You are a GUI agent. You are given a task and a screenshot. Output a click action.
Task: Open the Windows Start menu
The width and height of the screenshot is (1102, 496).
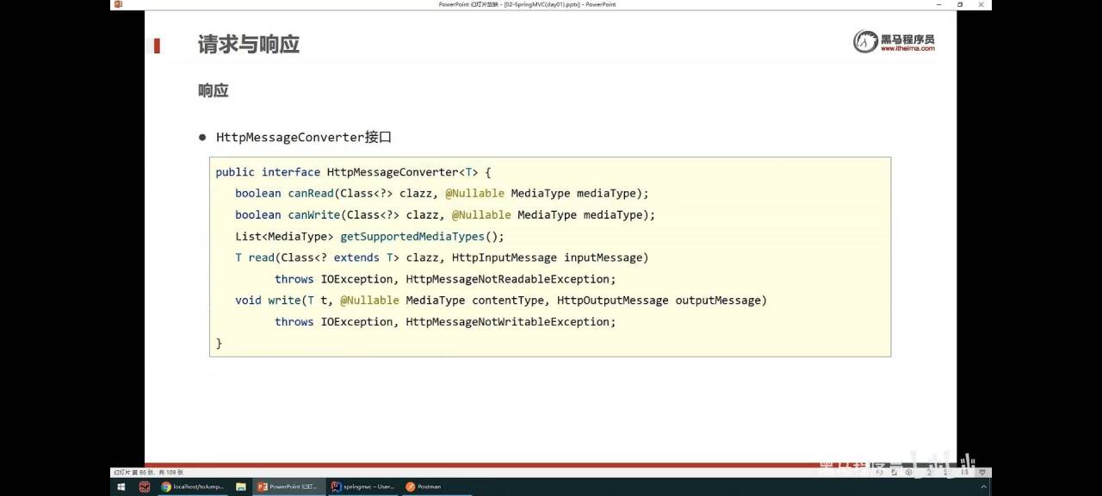pyautogui.click(x=120, y=487)
